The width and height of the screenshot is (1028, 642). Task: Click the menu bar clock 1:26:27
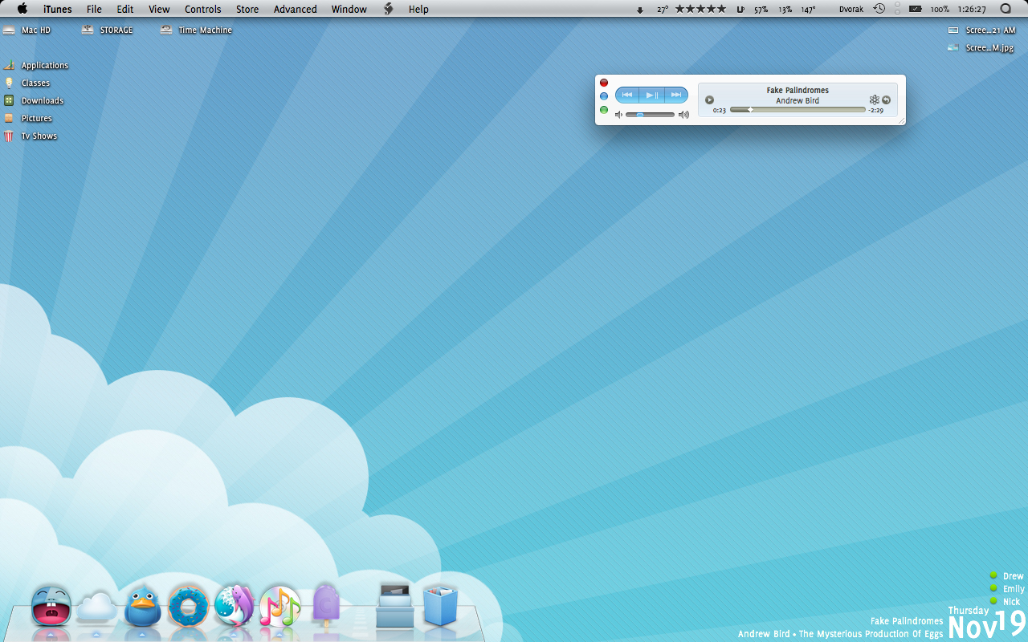click(x=972, y=10)
